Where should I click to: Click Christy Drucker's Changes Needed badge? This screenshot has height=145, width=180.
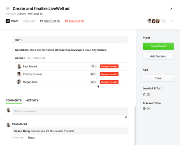click(109, 74)
